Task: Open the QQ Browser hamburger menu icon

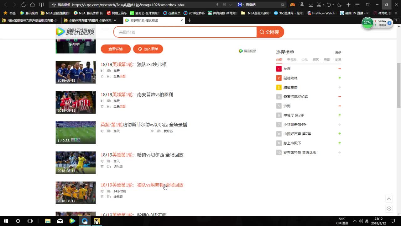Action: (357, 5)
